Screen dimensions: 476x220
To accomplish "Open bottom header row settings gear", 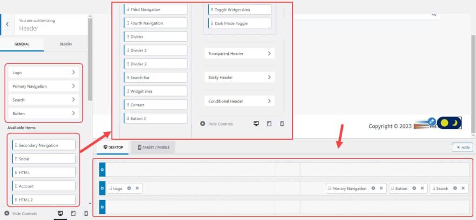I will [102, 207].
